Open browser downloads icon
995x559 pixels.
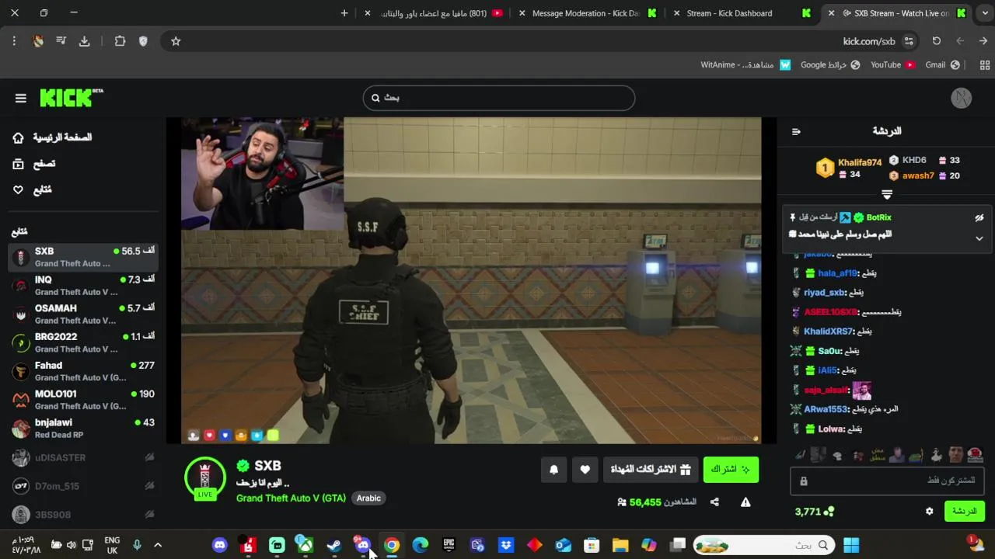[x=85, y=41]
